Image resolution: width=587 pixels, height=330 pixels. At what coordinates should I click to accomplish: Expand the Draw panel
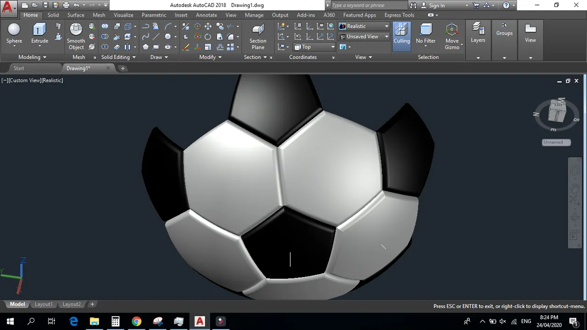(x=159, y=57)
